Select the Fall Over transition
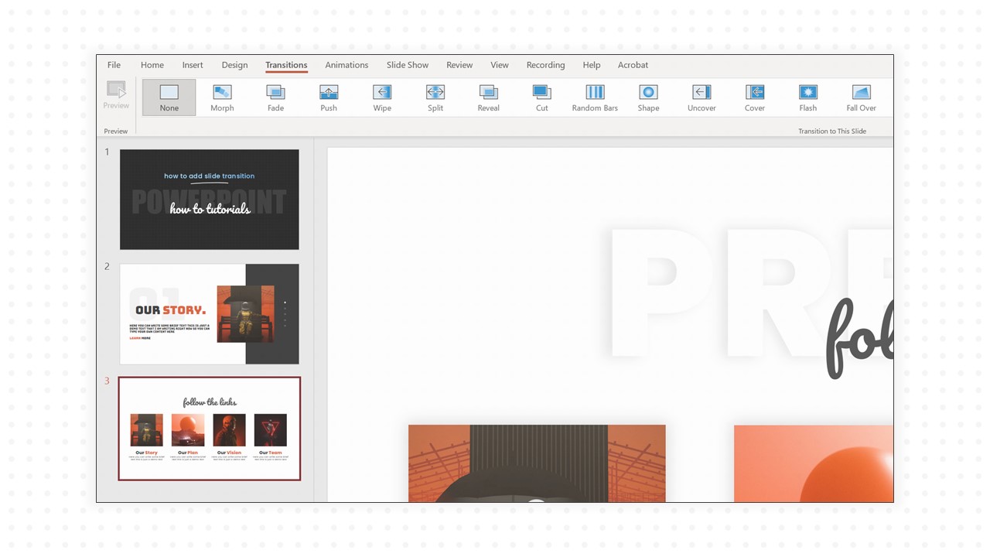Viewport: 990px width, 557px height. (861, 96)
